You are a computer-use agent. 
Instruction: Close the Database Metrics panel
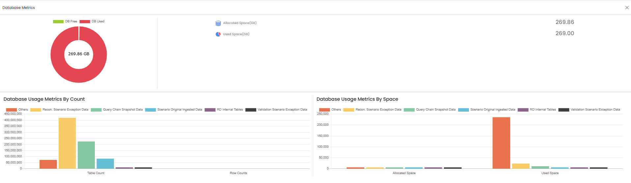coord(627,8)
